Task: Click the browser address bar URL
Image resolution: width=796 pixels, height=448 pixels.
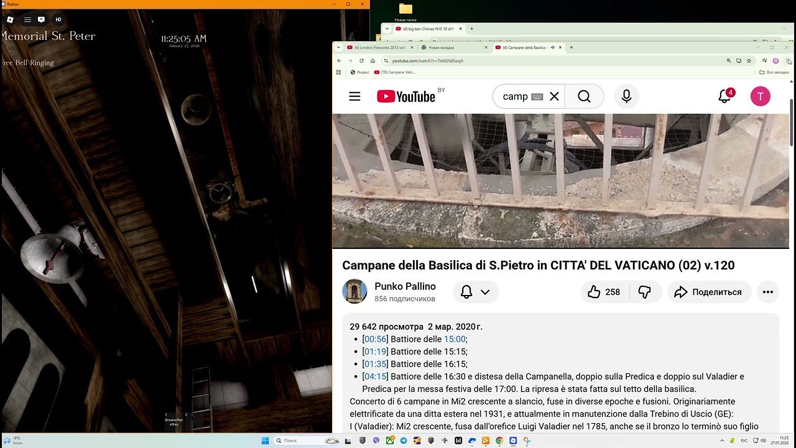Action: (x=428, y=61)
